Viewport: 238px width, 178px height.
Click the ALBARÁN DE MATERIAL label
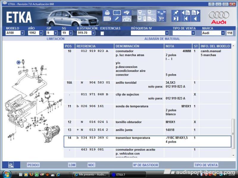click(x=162, y=39)
